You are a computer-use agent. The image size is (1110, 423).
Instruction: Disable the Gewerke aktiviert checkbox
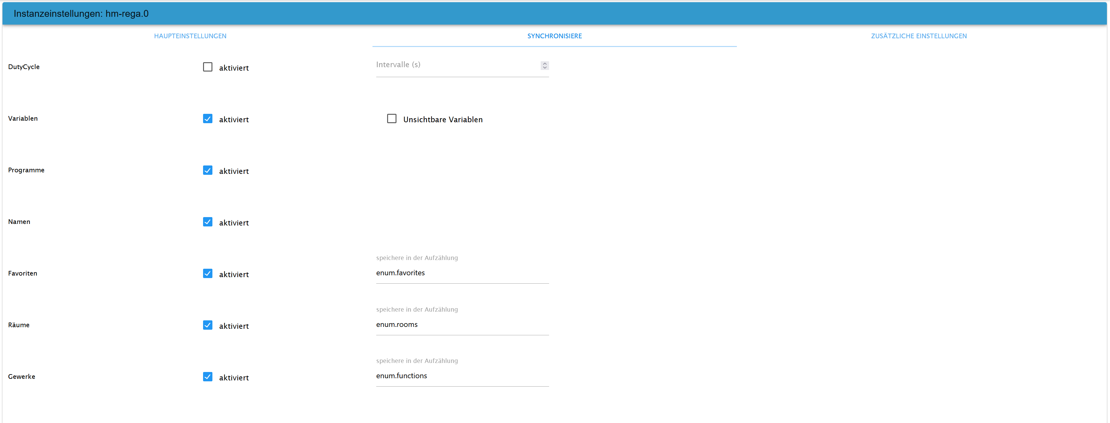click(208, 377)
